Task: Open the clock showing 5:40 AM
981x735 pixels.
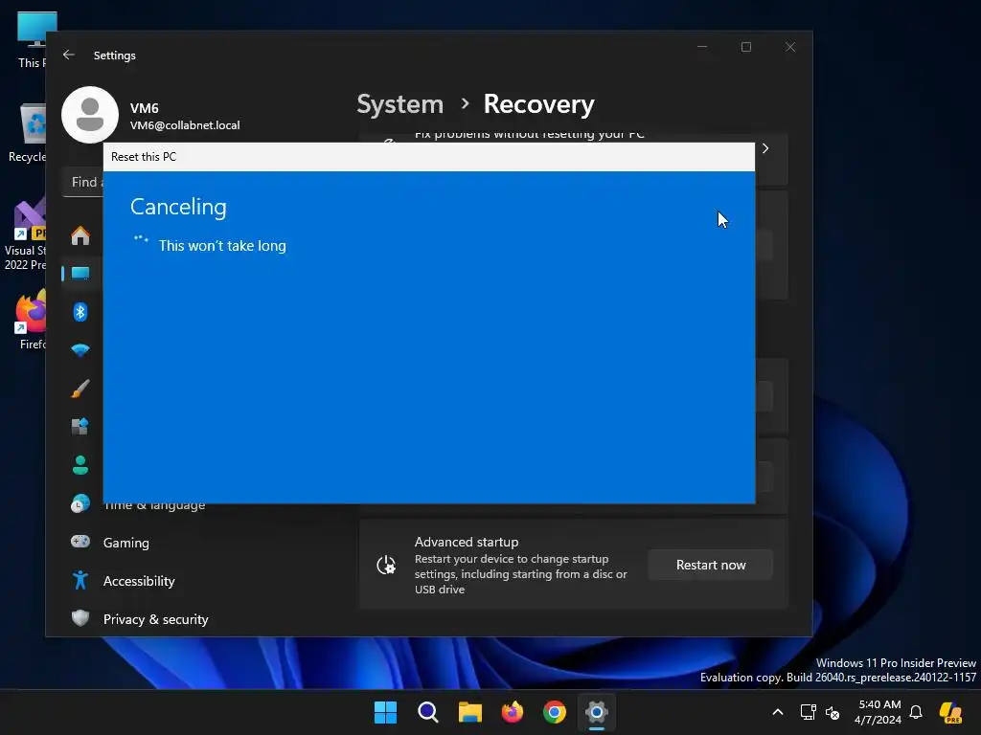Action: [878, 712]
